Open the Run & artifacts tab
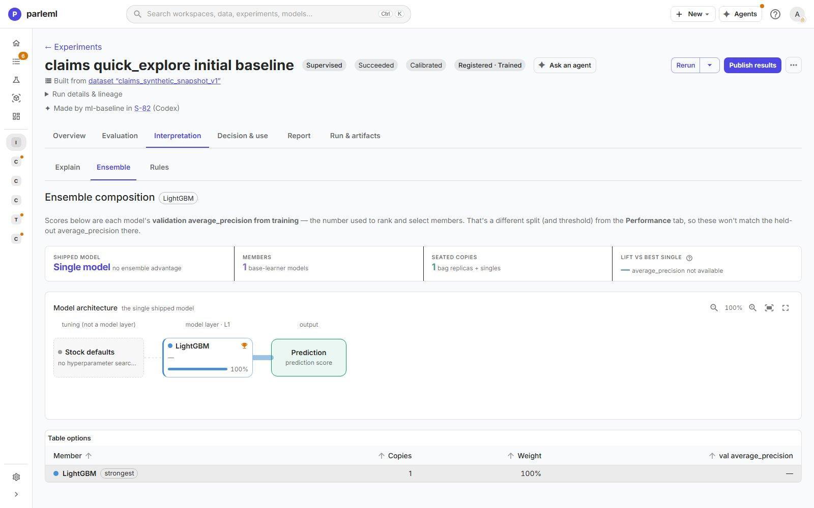The image size is (814, 508). click(355, 136)
